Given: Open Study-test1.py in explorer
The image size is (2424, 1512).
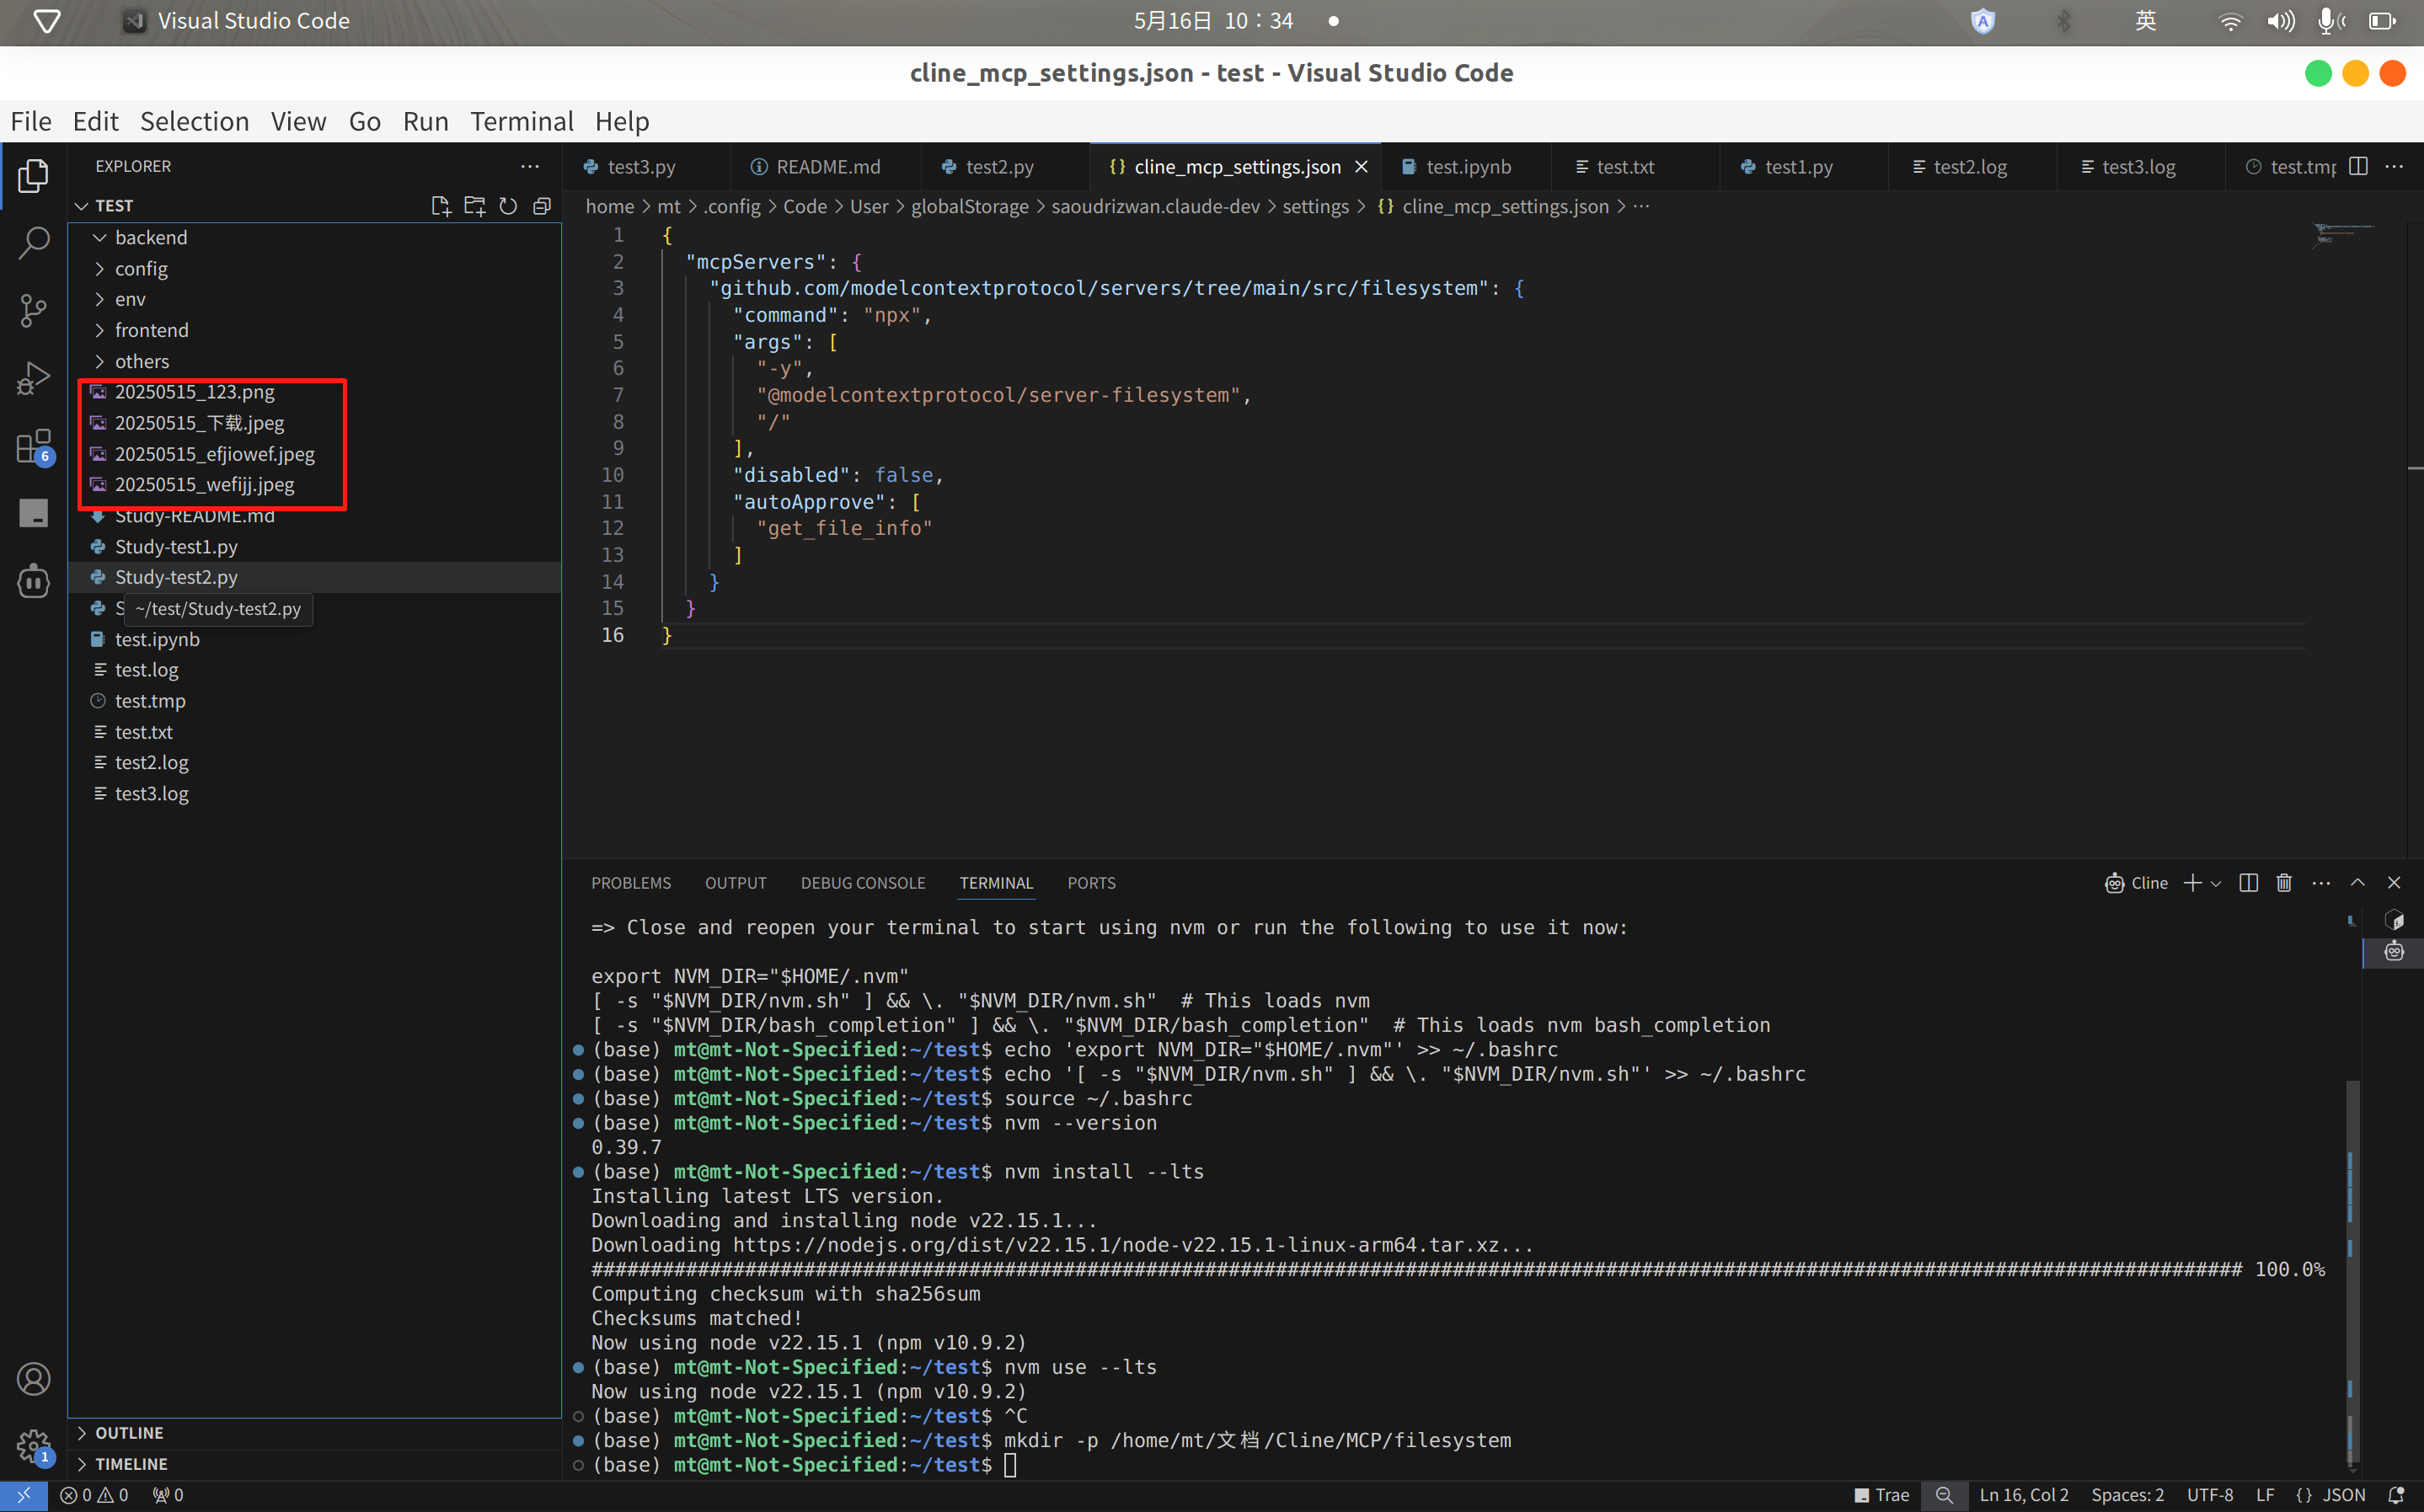Looking at the screenshot, I should (176, 546).
